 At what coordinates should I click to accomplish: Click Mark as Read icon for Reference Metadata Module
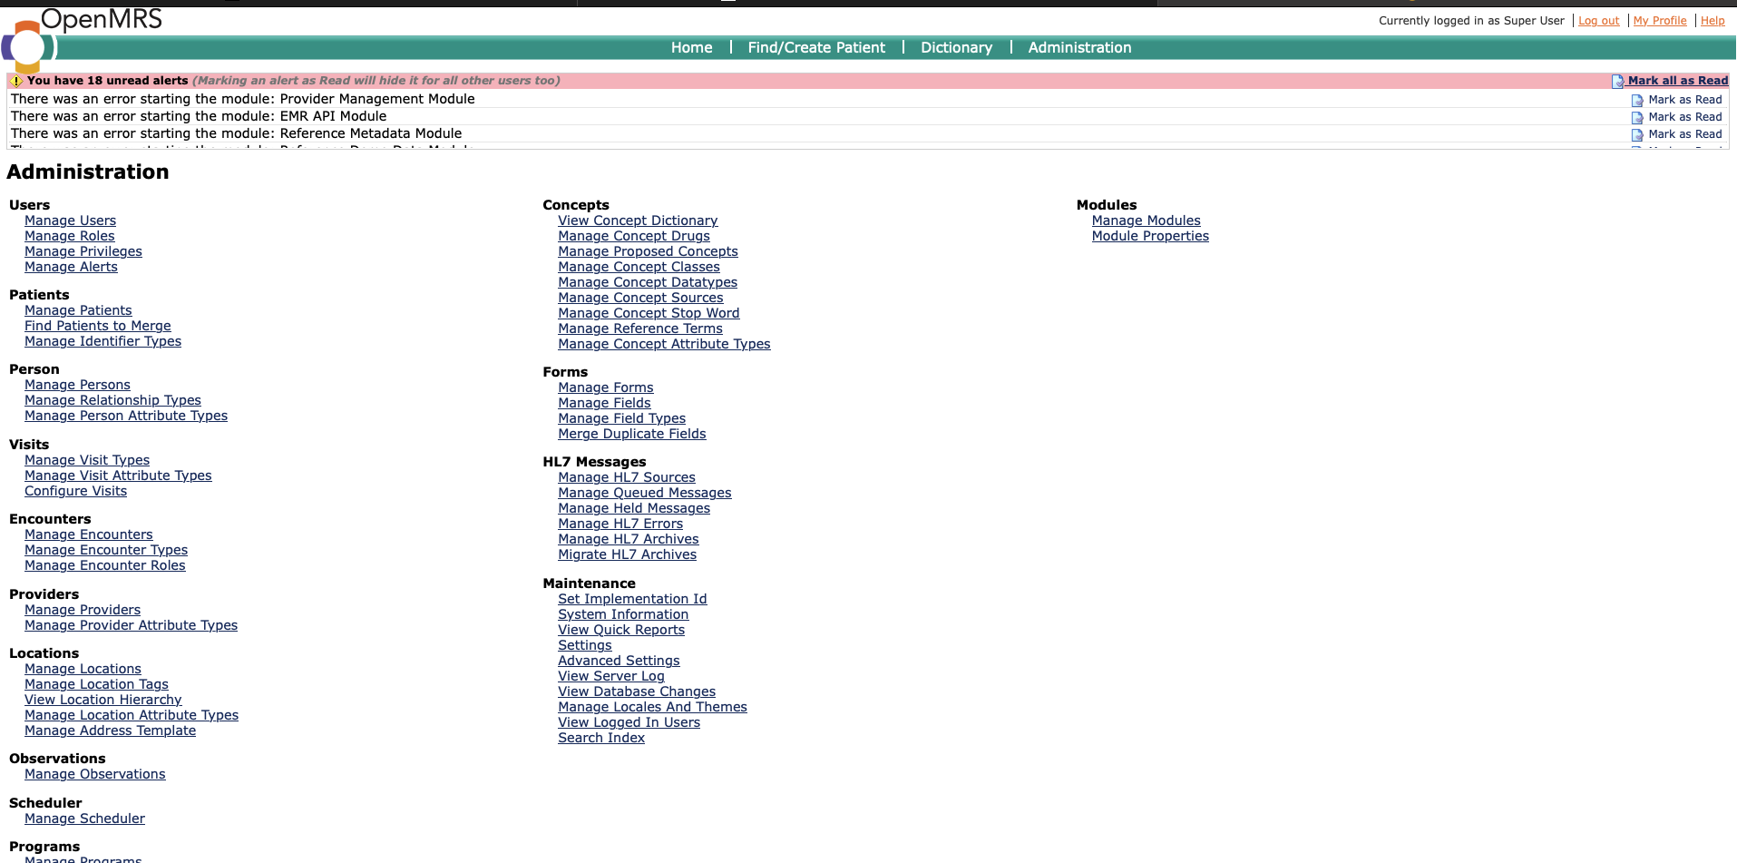[x=1637, y=135]
